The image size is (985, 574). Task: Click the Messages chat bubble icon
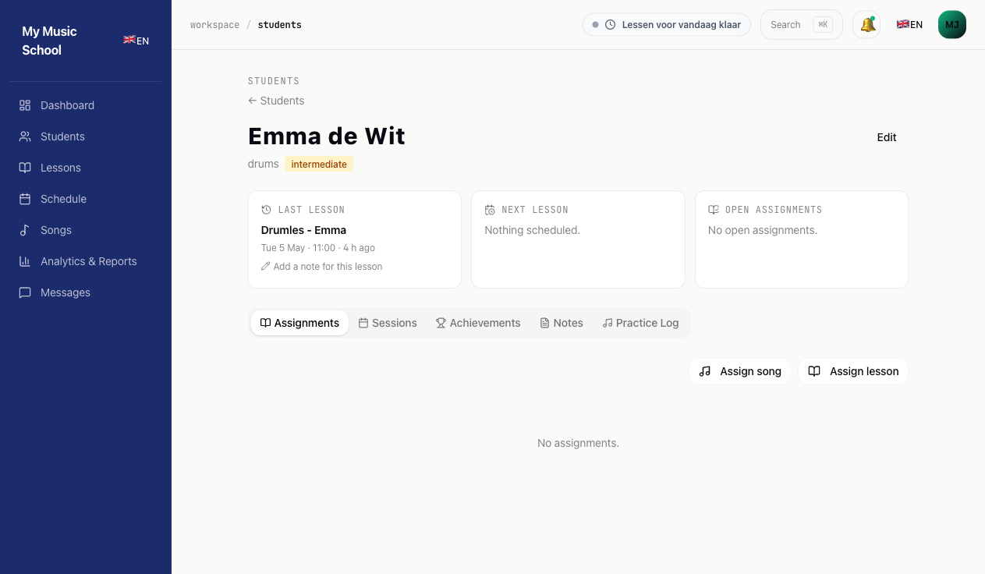click(25, 292)
